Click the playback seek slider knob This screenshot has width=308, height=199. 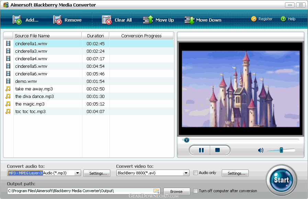point(186,140)
